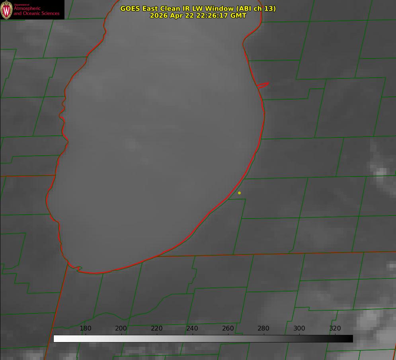The height and width of the screenshot is (360, 396).
Task: Click the red spit outline on the east shore
Action: [263, 85]
